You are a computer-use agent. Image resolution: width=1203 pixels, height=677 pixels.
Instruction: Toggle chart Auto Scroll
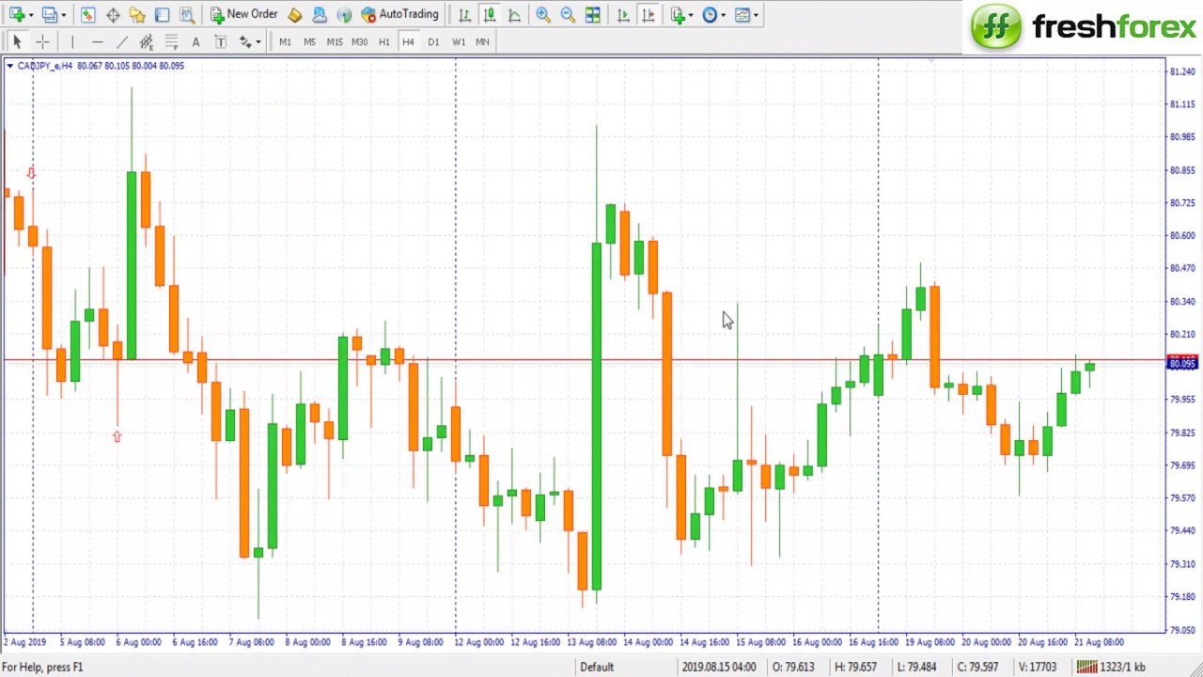click(x=623, y=14)
